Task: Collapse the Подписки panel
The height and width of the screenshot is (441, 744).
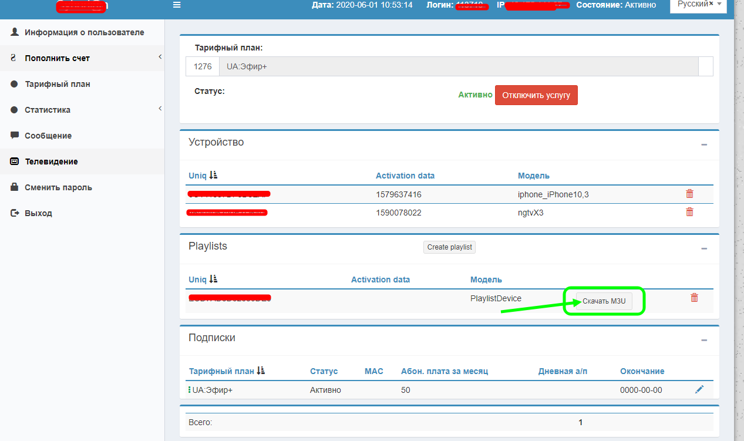Action: [704, 340]
